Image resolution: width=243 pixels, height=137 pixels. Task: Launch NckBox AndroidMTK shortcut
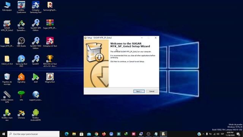36,115
